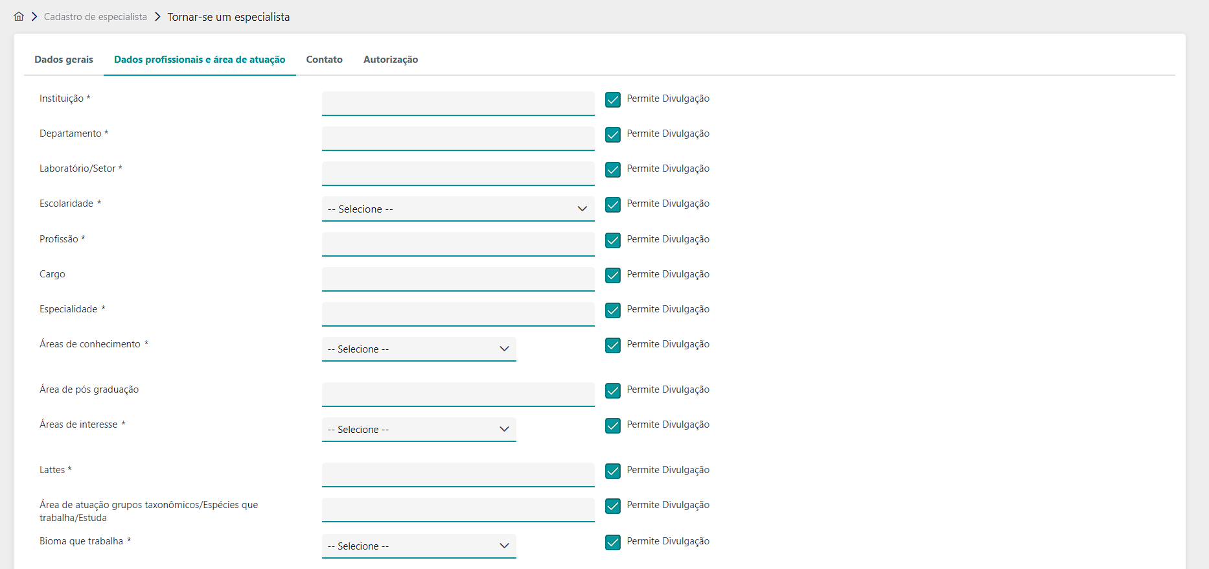The width and height of the screenshot is (1209, 569).
Task: Select the Lattes input field
Action: pos(457,474)
